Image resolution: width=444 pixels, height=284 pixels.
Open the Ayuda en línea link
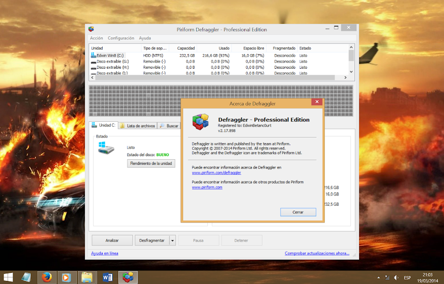105,254
